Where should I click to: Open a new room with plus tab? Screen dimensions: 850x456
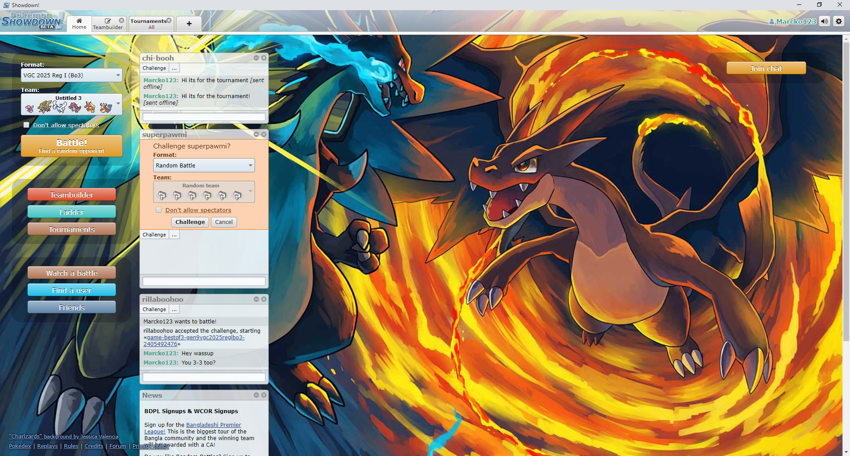click(189, 24)
